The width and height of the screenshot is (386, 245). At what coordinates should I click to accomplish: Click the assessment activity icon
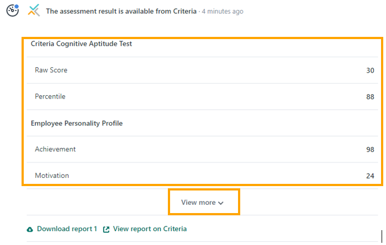tap(12, 10)
